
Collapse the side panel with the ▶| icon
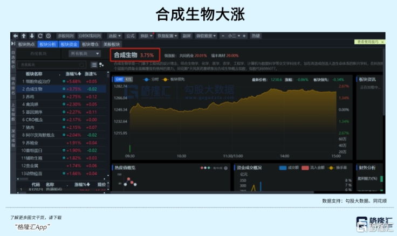[13, 44]
